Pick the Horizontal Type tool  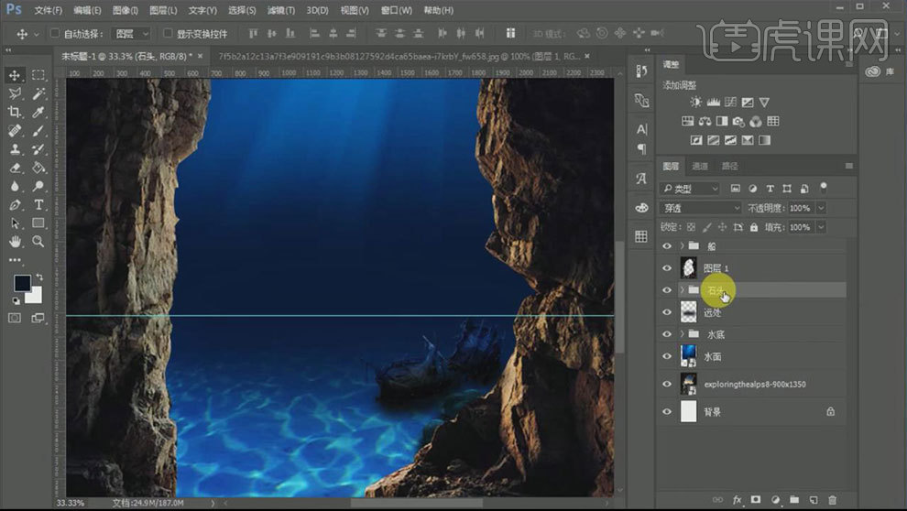pyautogui.click(x=38, y=204)
